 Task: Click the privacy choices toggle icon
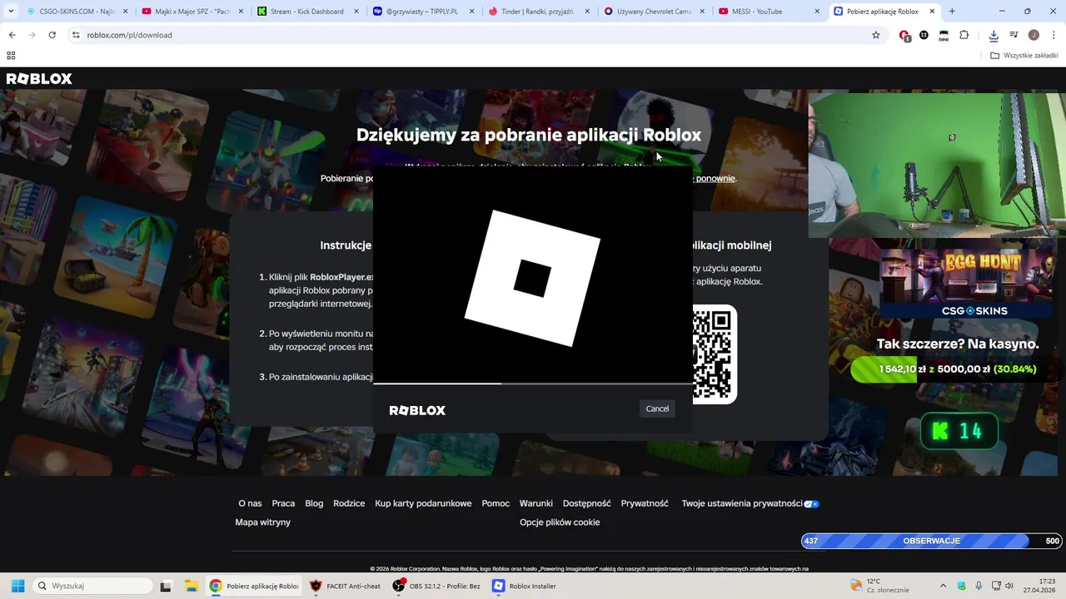coord(812,503)
